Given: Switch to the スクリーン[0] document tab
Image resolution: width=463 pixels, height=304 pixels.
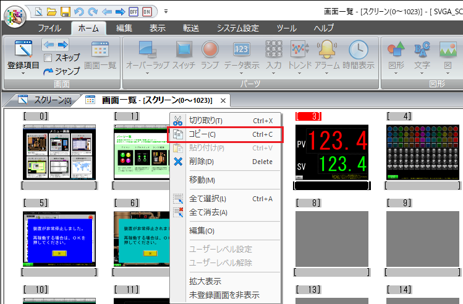Looking at the screenshot, I should tap(45, 100).
